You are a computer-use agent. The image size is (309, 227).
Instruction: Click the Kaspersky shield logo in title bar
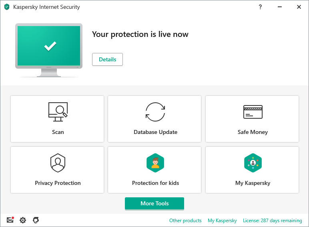7,7
